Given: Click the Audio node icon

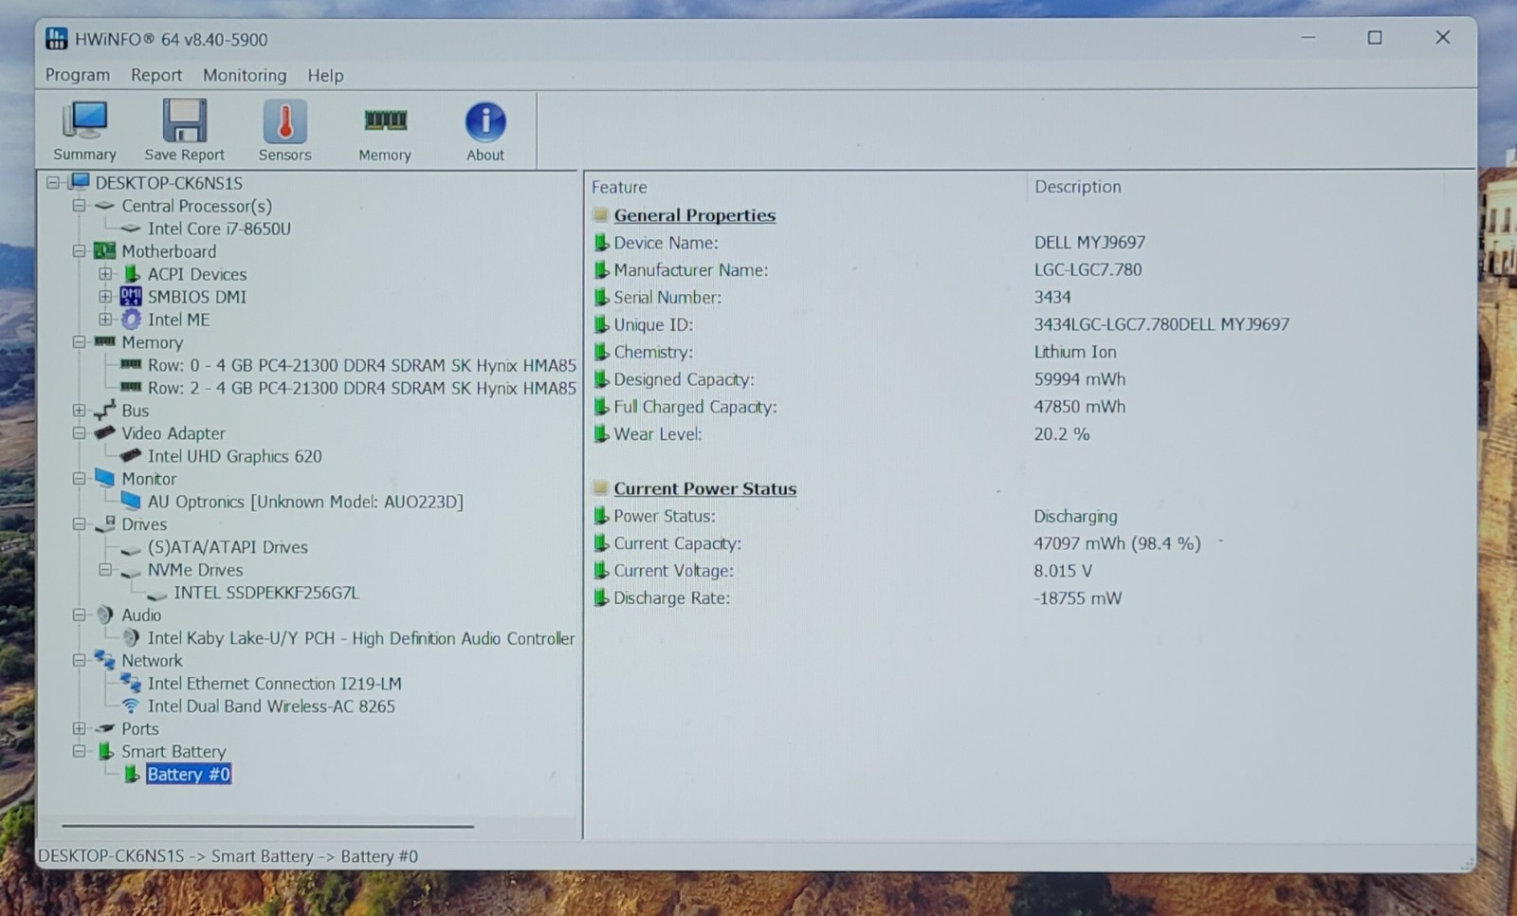Looking at the screenshot, I should click(x=104, y=614).
